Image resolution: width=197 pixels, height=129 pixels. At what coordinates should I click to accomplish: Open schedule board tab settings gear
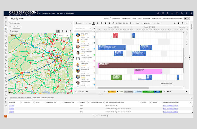[189, 18]
